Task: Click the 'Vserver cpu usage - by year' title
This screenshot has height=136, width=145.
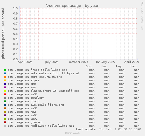Action: tap(72, 6)
